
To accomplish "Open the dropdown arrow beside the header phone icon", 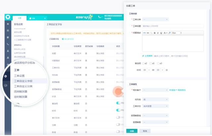I will point(102,17).
